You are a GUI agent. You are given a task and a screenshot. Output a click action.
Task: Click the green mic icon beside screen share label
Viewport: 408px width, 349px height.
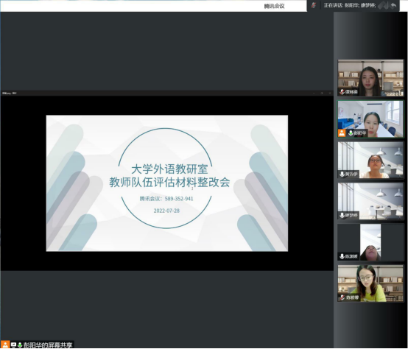(x=19, y=345)
